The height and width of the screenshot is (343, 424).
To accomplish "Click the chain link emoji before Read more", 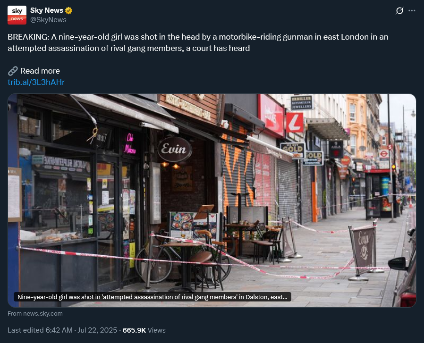I will [x=13, y=71].
